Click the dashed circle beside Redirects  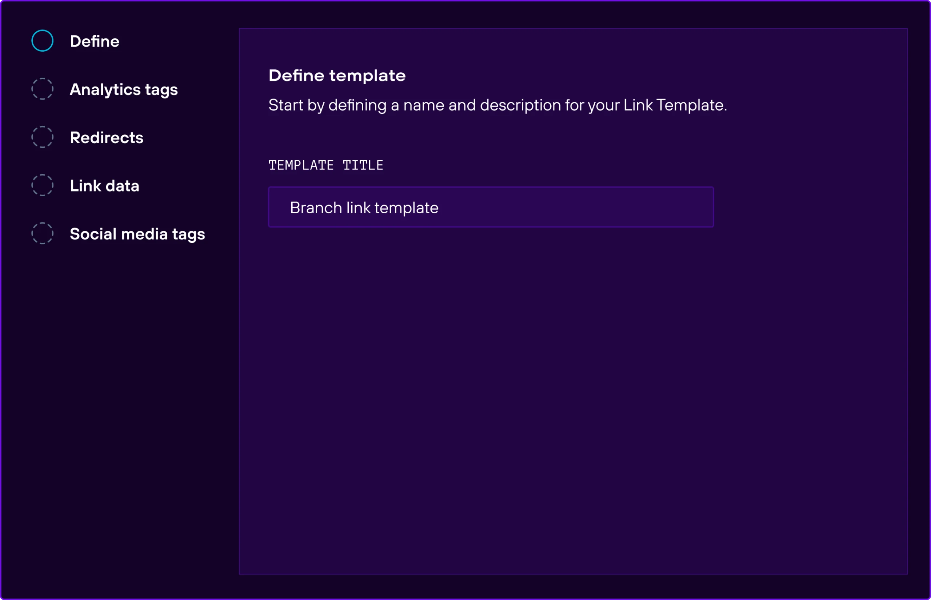click(42, 137)
